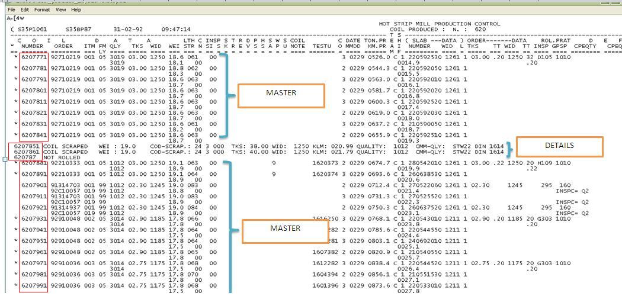Open the Edit menu

pos(24,10)
